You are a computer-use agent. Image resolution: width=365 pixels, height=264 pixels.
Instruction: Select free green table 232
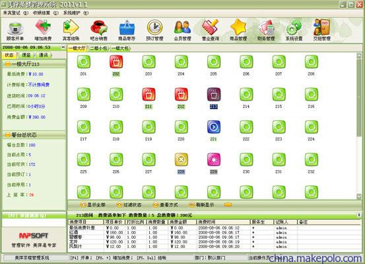[x=312, y=159]
